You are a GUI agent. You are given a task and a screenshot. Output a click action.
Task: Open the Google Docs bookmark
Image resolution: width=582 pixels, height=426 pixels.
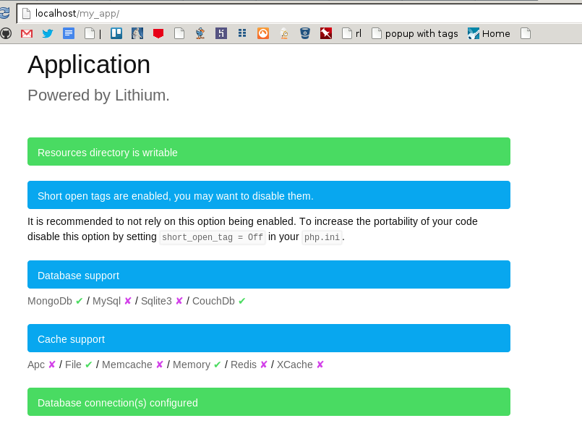[x=69, y=33]
